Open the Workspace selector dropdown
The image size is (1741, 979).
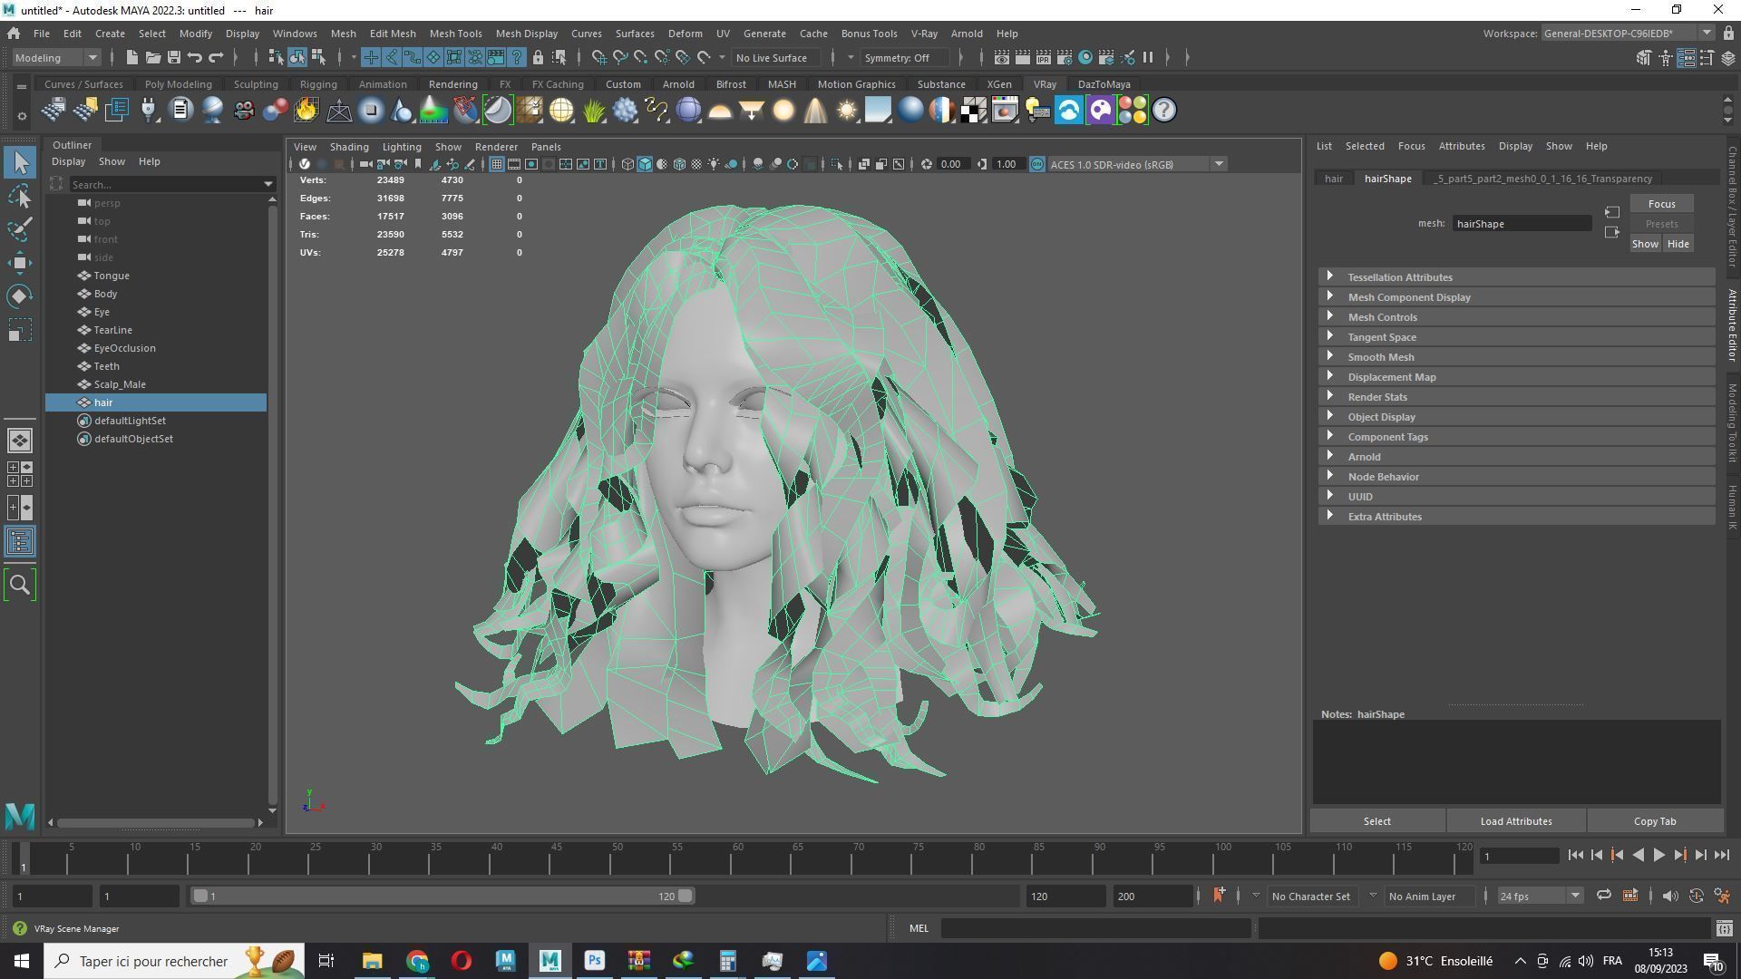click(1627, 34)
